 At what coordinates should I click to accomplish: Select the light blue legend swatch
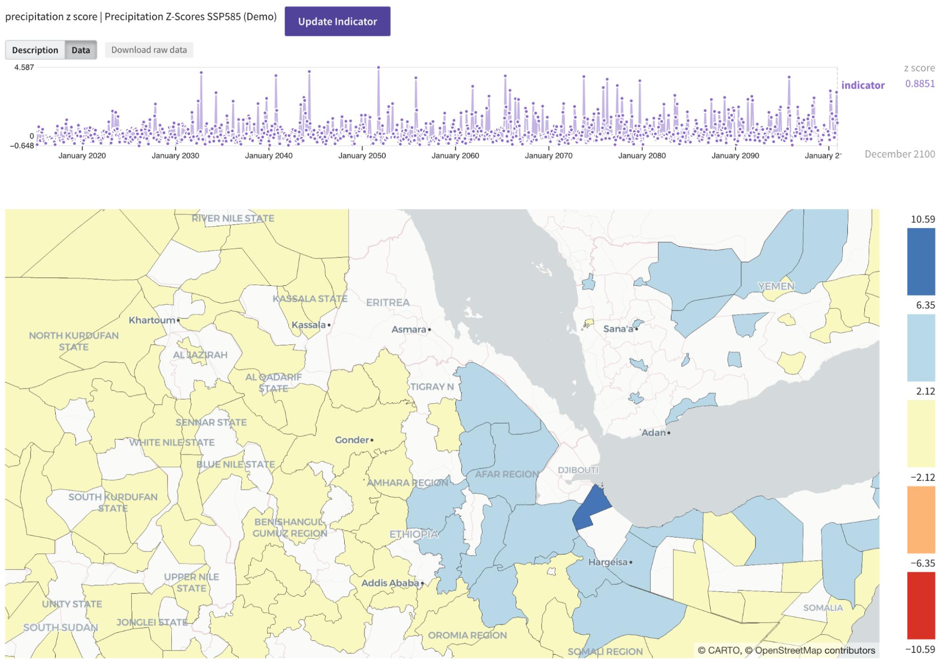(921, 348)
